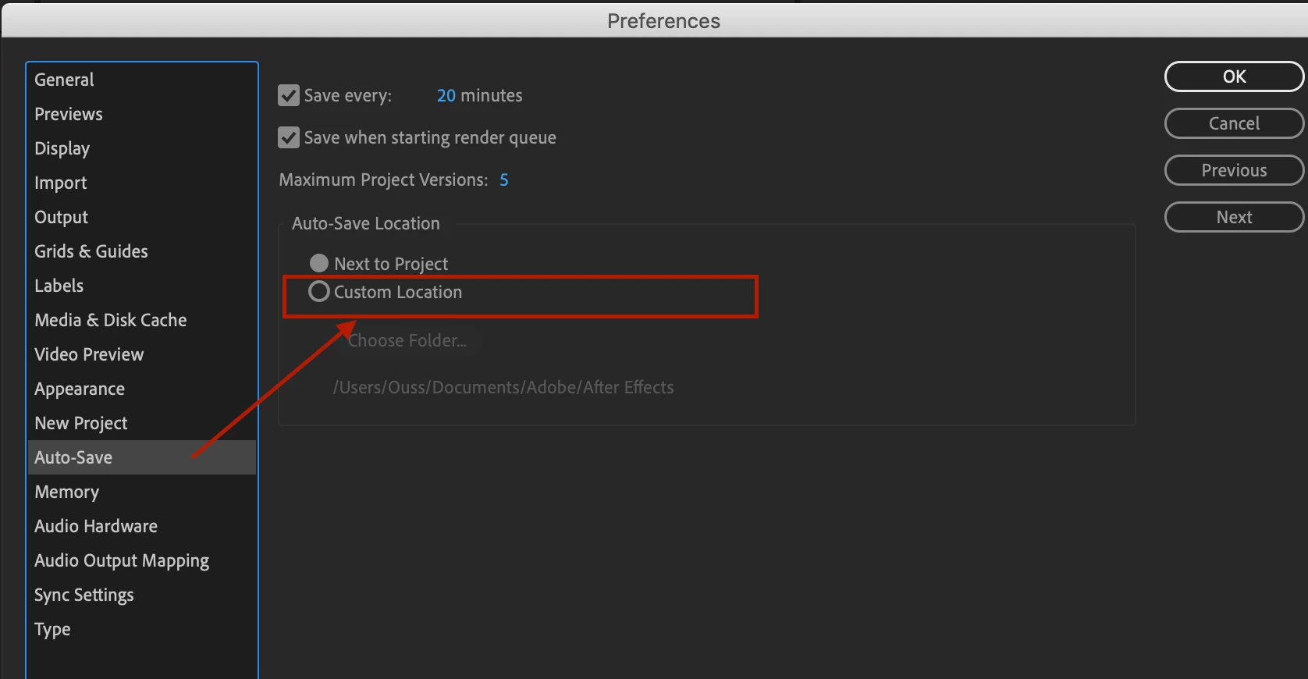Click the Maximum Project Versions value 5
1308x679 pixels.
pyautogui.click(x=504, y=180)
